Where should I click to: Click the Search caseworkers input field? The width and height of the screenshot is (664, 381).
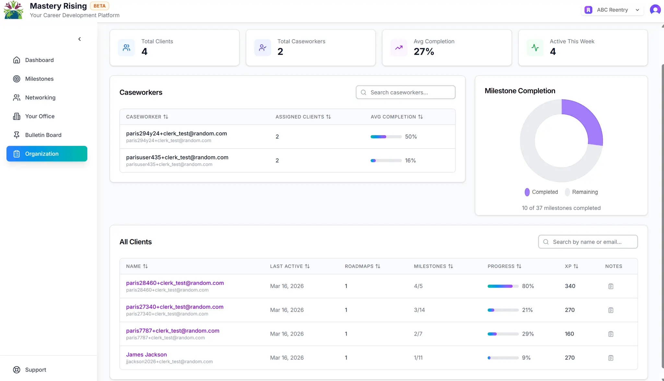pyautogui.click(x=406, y=92)
